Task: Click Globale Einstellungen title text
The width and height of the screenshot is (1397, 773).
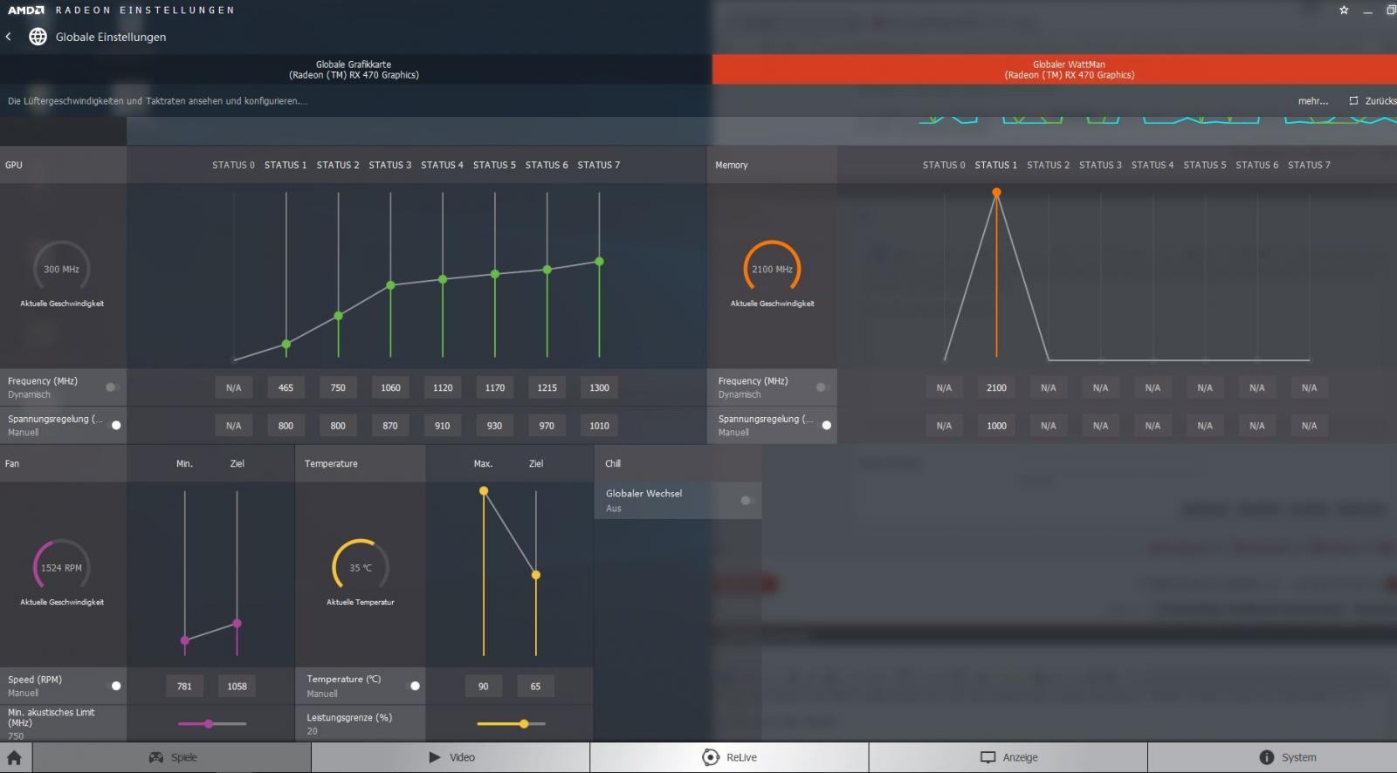Action: [111, 37]
